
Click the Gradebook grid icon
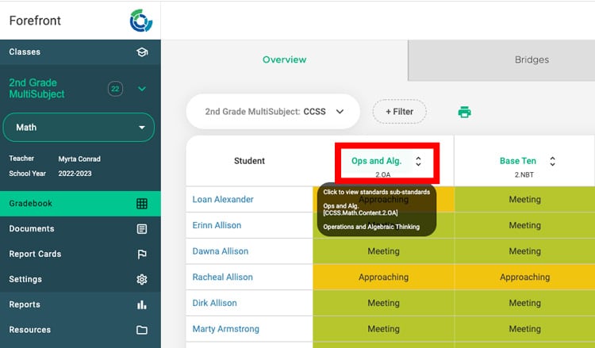(142, 204)
